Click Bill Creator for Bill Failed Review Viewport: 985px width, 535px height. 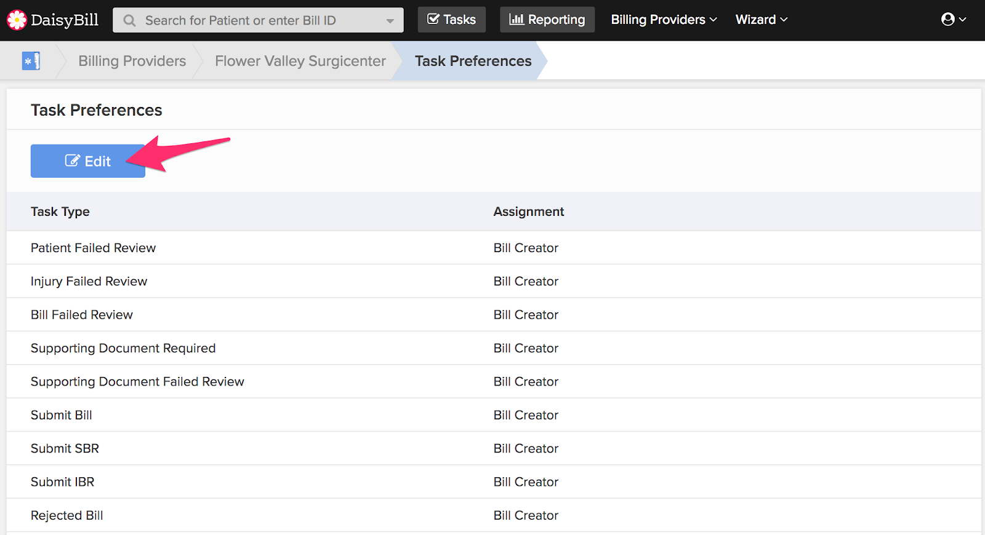coord(526,315)
